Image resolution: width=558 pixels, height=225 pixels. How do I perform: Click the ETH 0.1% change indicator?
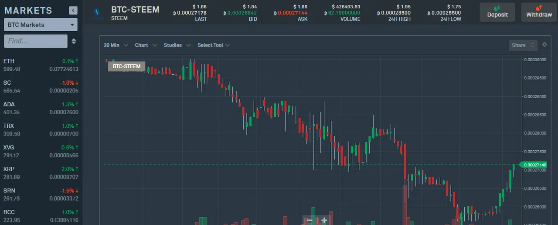click(70, 61)
